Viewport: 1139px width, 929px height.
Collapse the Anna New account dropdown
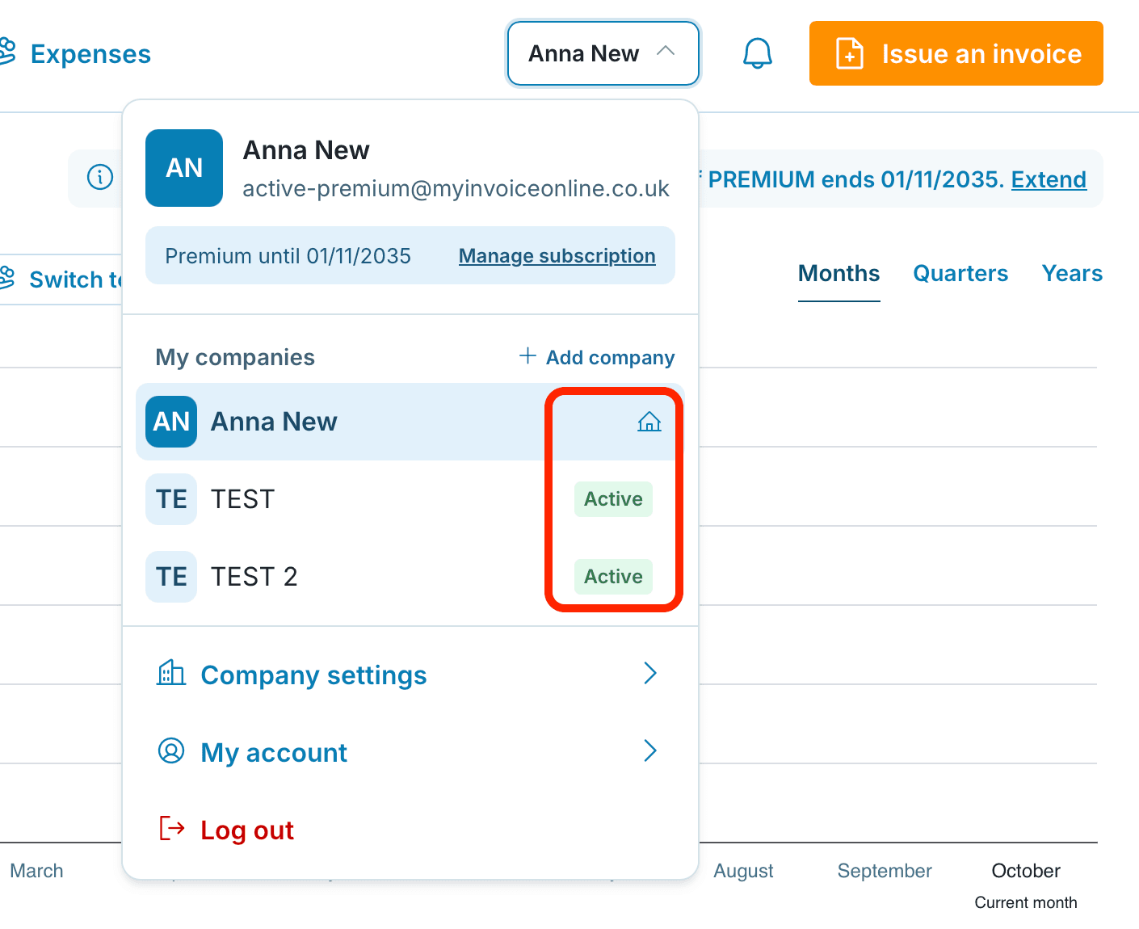[x=603, y=53]
